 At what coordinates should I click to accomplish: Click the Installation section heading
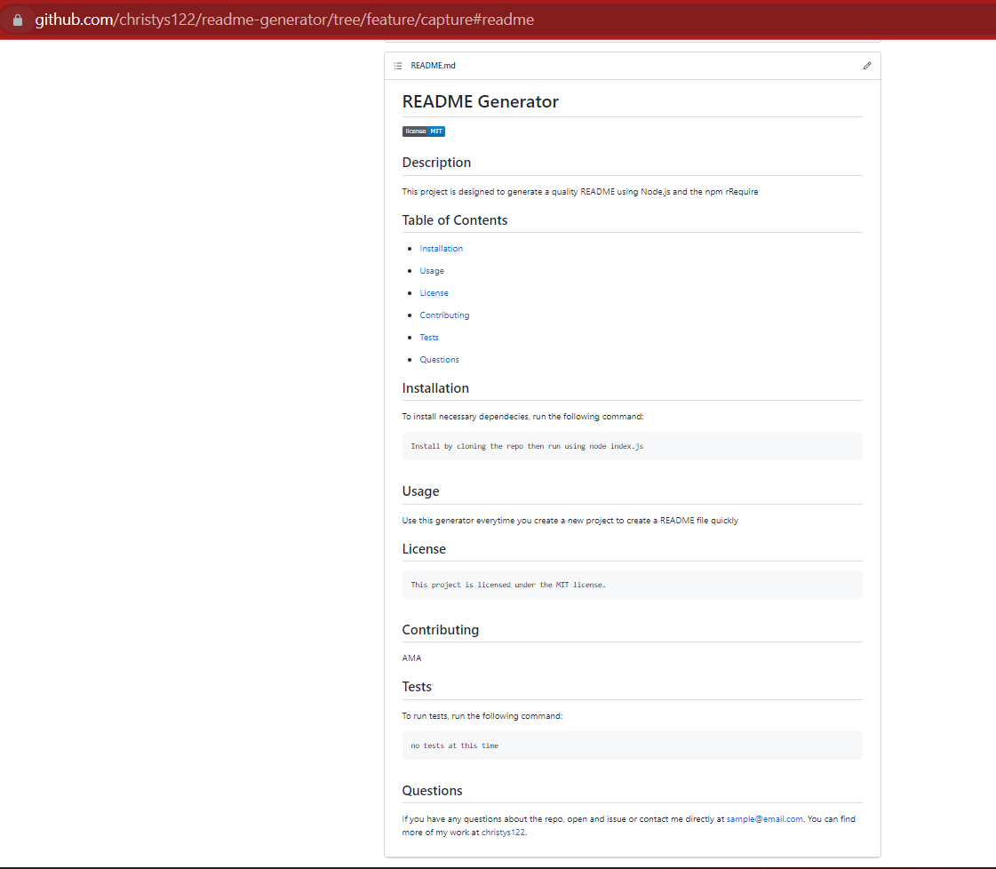pos(435,387)
